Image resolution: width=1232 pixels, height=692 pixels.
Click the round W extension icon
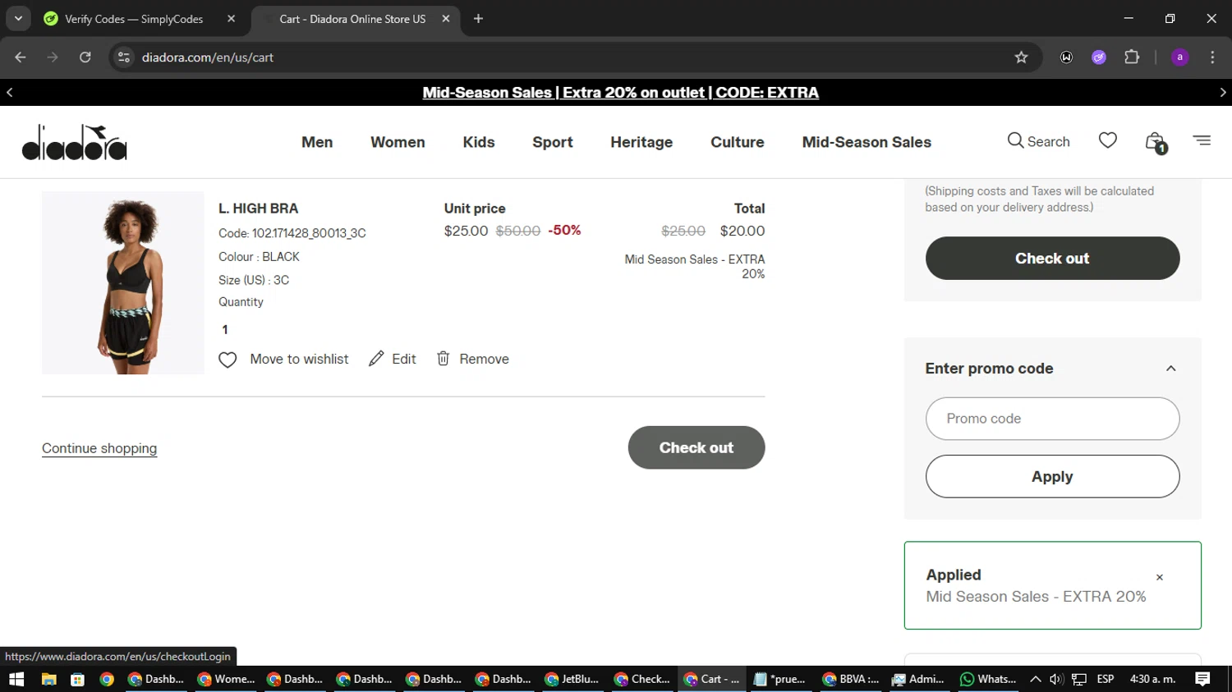1066,57
